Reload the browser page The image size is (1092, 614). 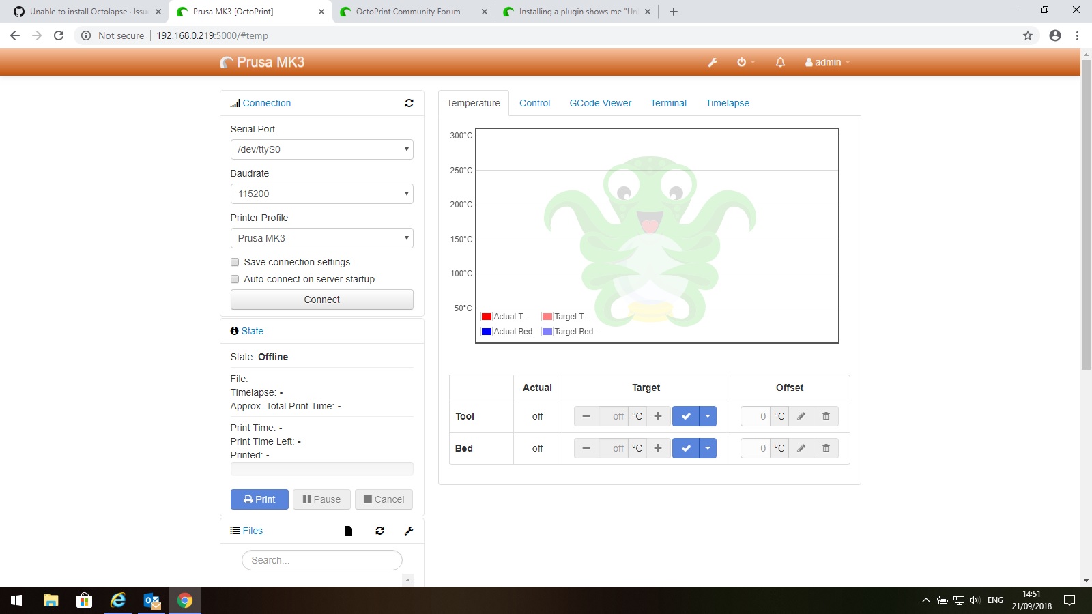(59, 35)
